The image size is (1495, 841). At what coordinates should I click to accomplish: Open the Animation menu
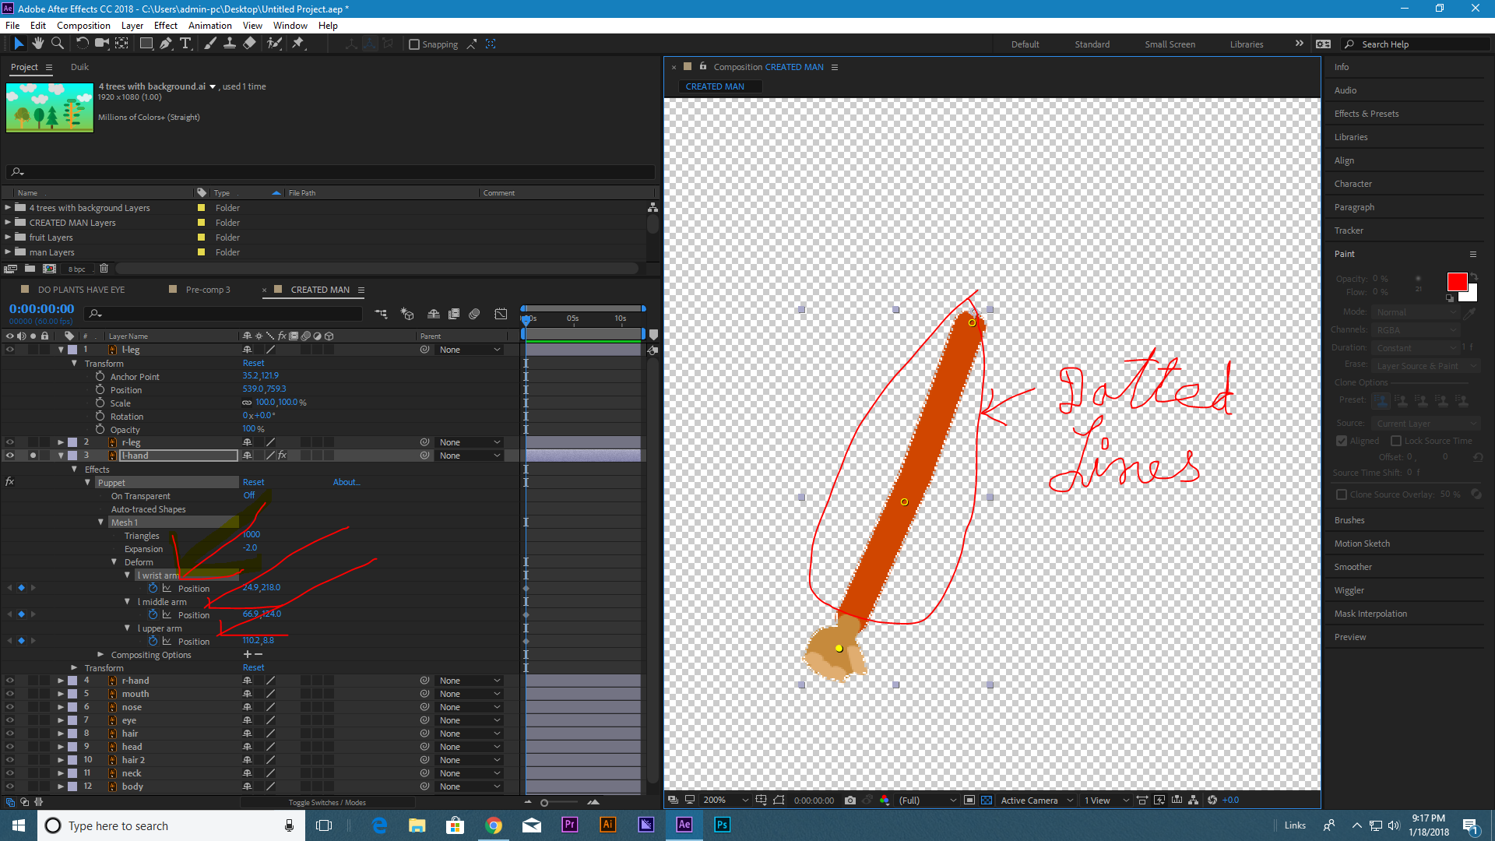coord(210,25)
